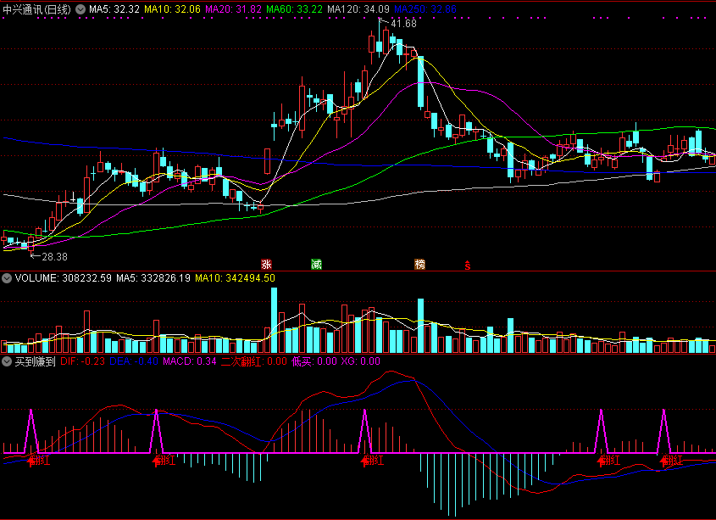This screenshot has width=716, height=520.
Task: Click the red 涨 event marker
Action: pos(266,264)
